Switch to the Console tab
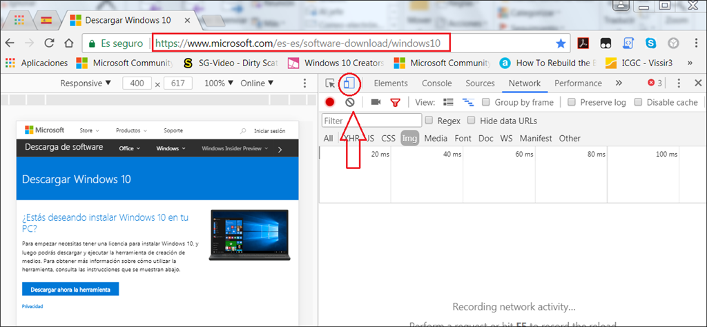The width and height of the screenshot is (707, 327). click(436, 83)
